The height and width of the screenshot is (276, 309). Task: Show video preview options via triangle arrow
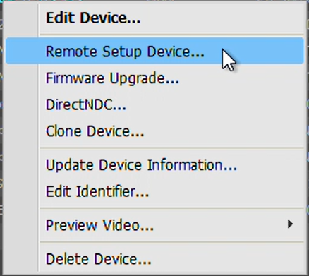pyautogui.click(x=291, y=224)
